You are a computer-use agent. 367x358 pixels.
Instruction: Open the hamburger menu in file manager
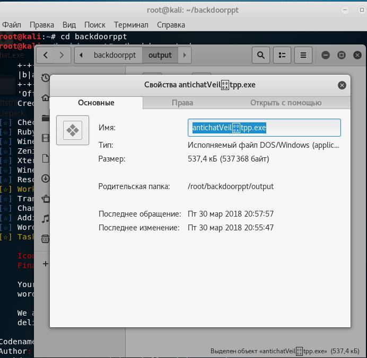[303, 55]
